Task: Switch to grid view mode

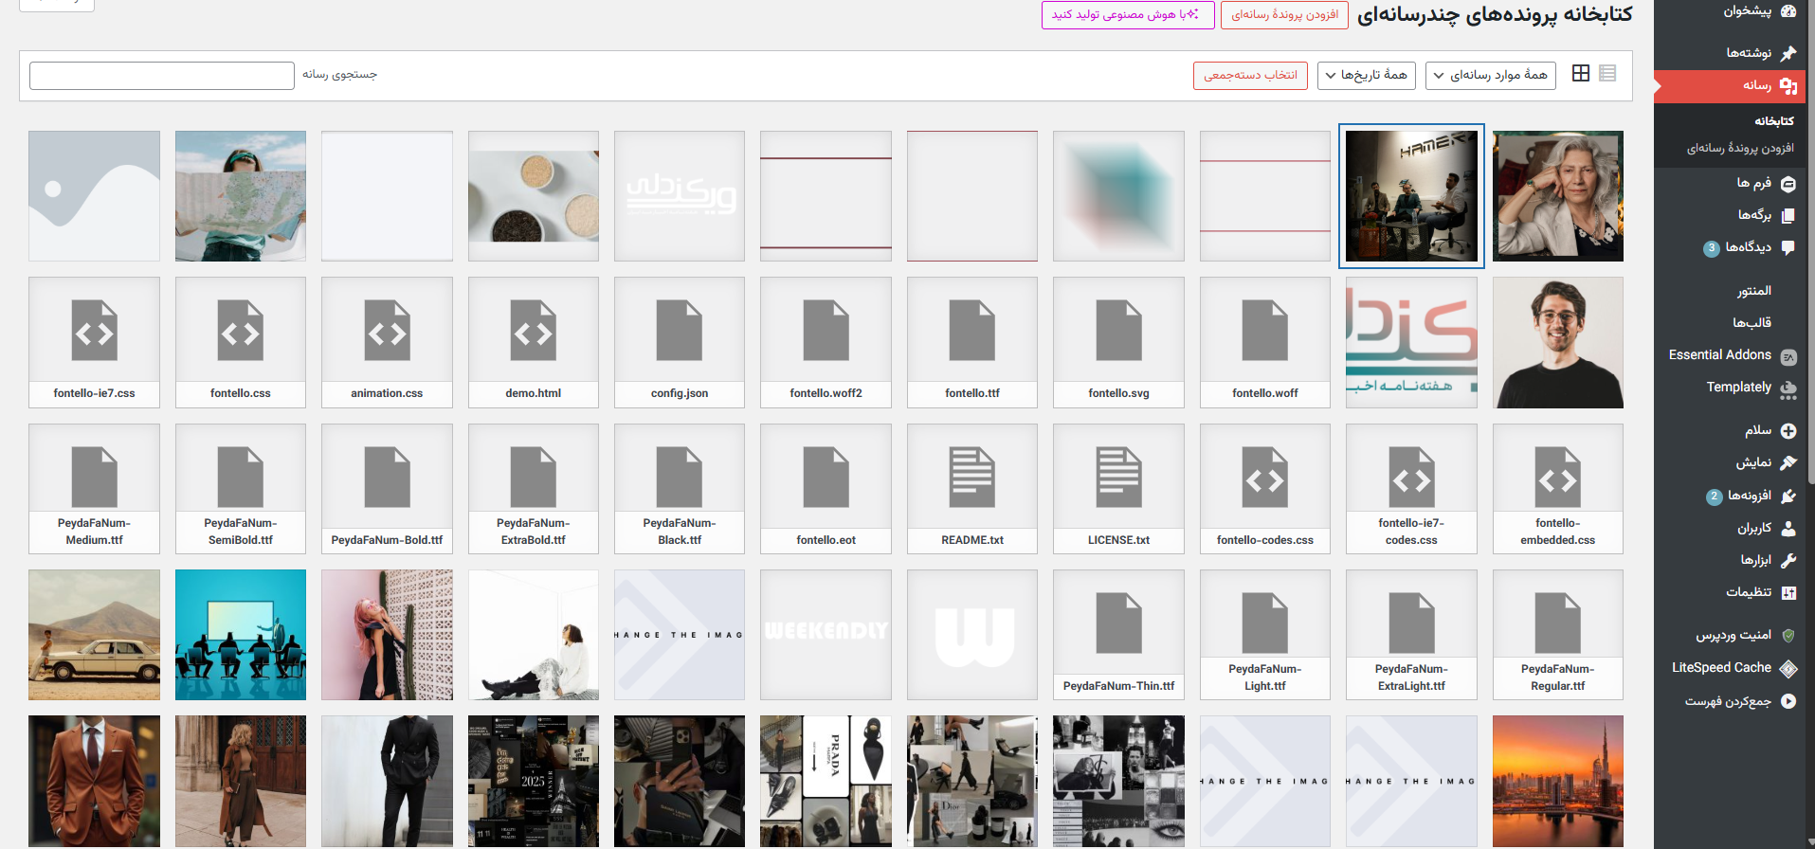Action: point(1580,74)
